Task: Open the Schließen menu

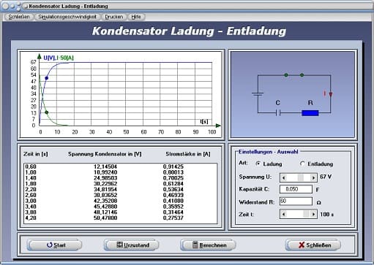Action: pos(19,17)
